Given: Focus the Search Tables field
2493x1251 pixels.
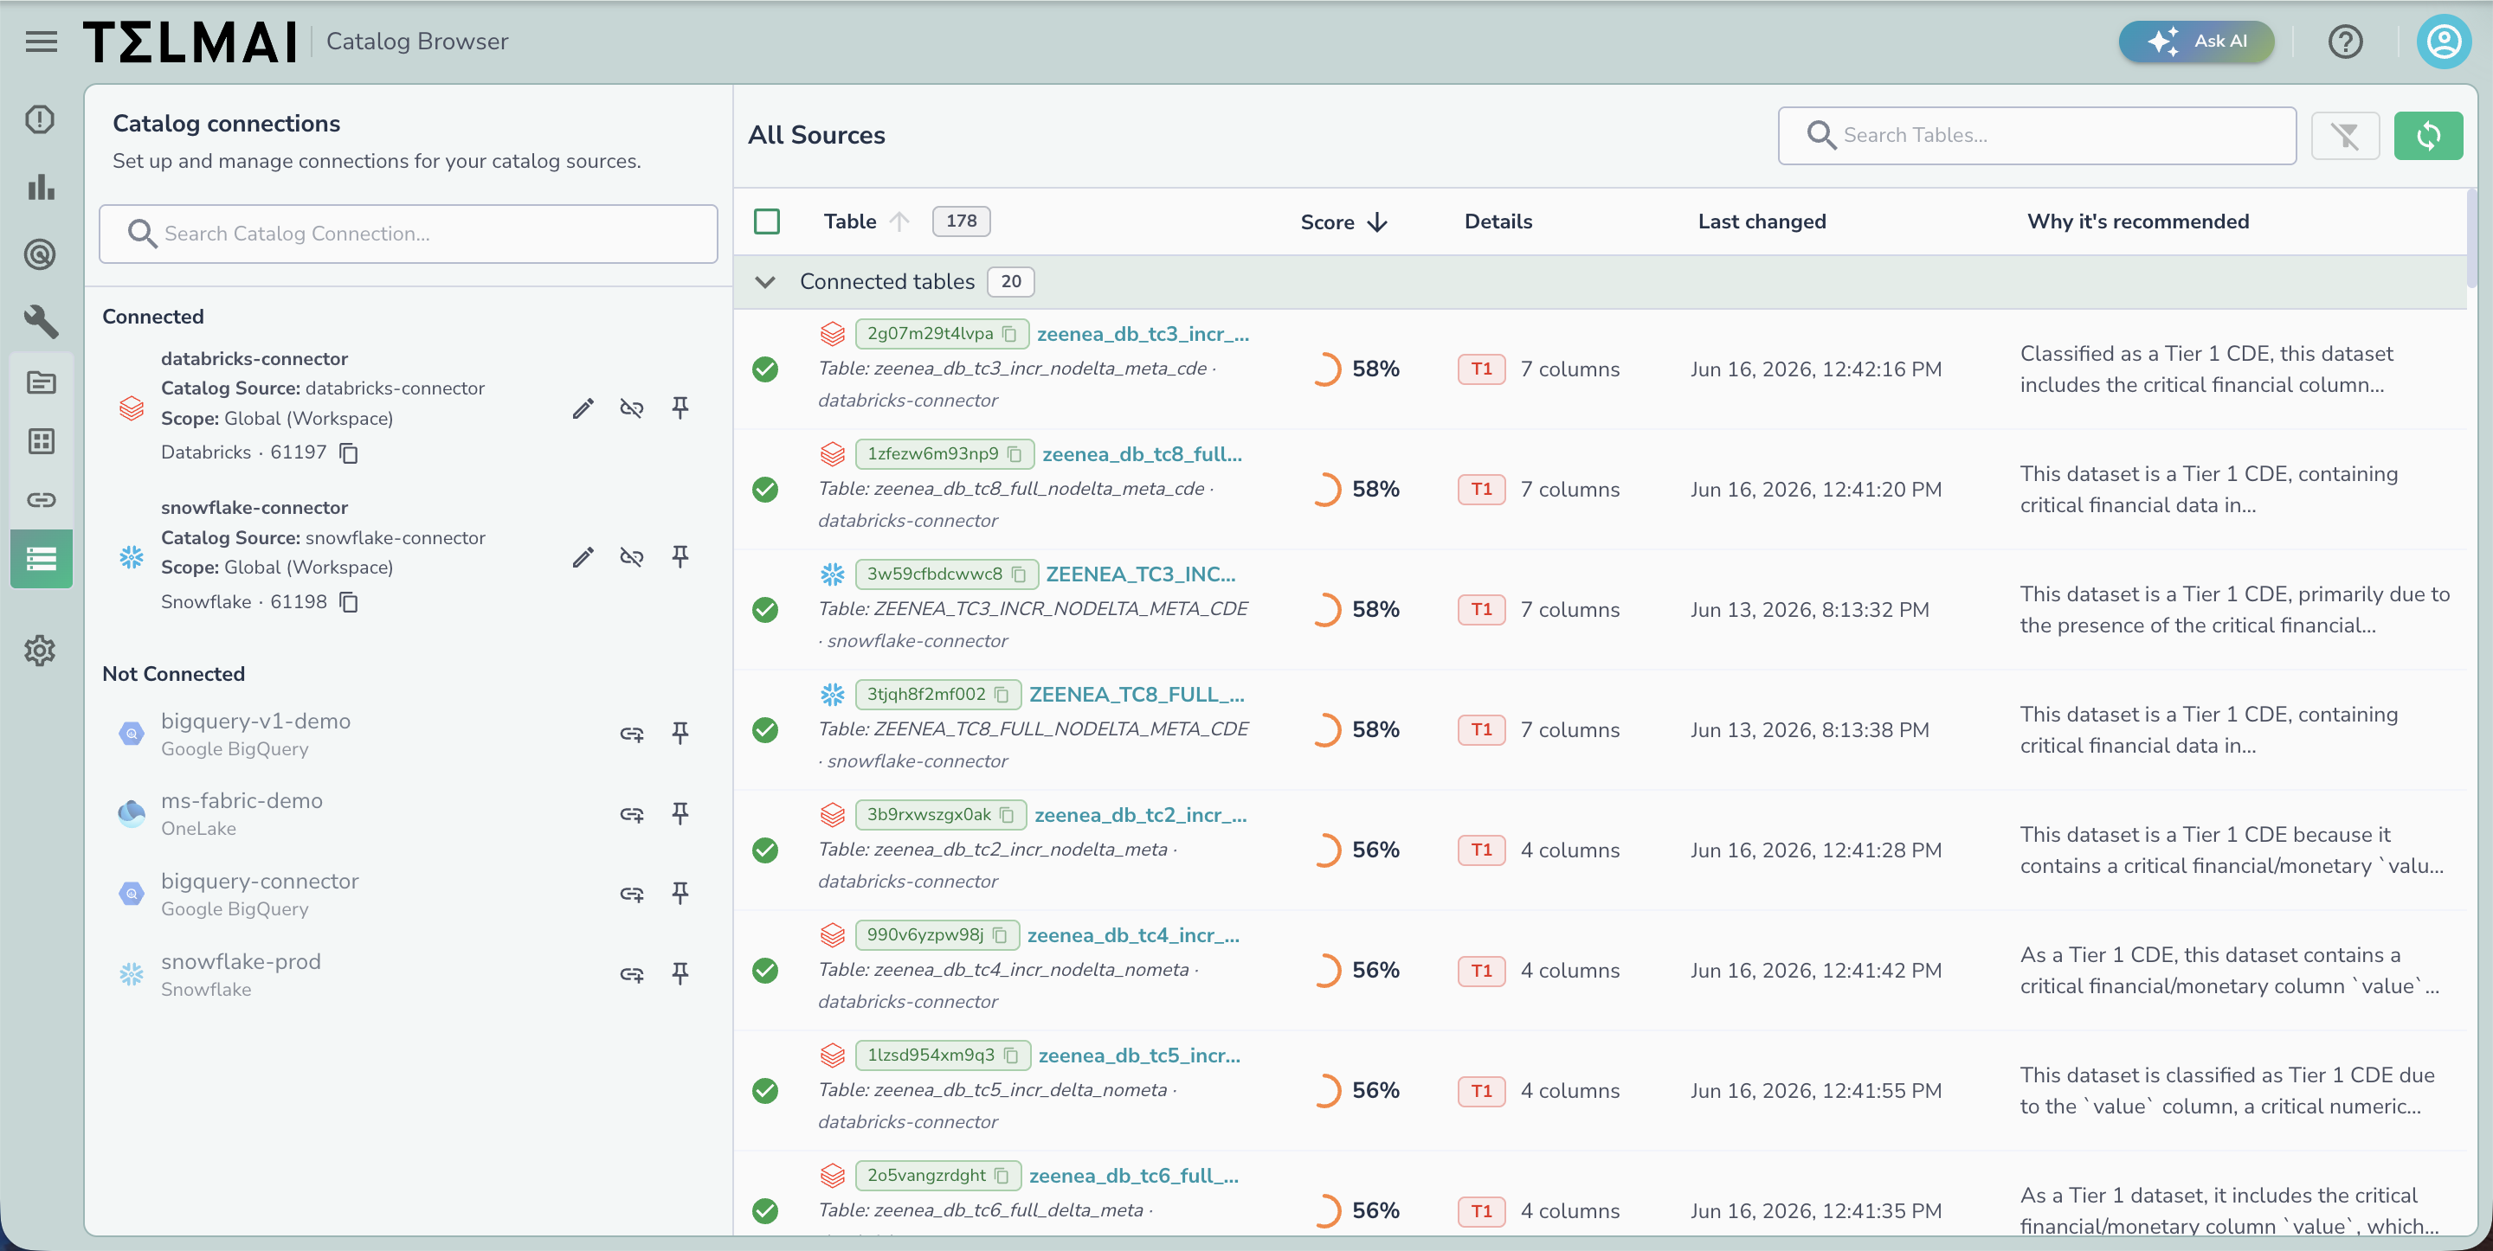Looking at the screenshot, I should pos(2037,136).
